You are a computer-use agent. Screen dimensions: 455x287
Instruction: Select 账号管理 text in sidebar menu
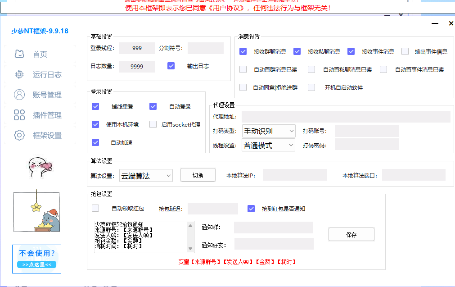pos(47,95)
